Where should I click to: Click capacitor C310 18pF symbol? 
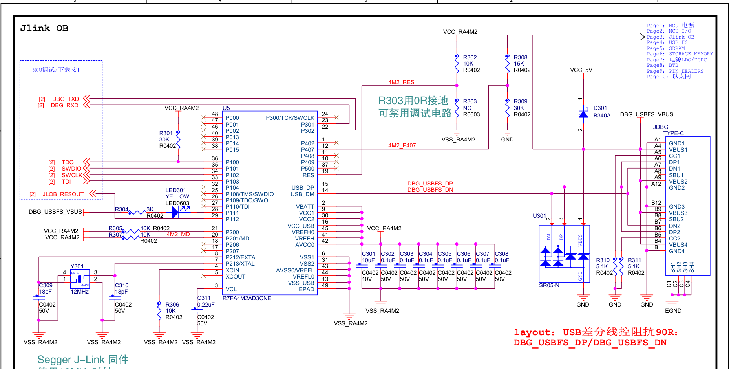115,297
